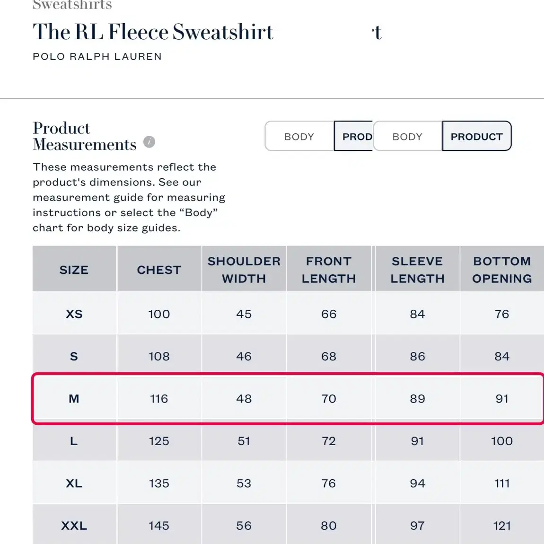The image size is (544, 544).
Task: Click the Sweatshirts breadcrumb link
Action: [x=72, y=5]
